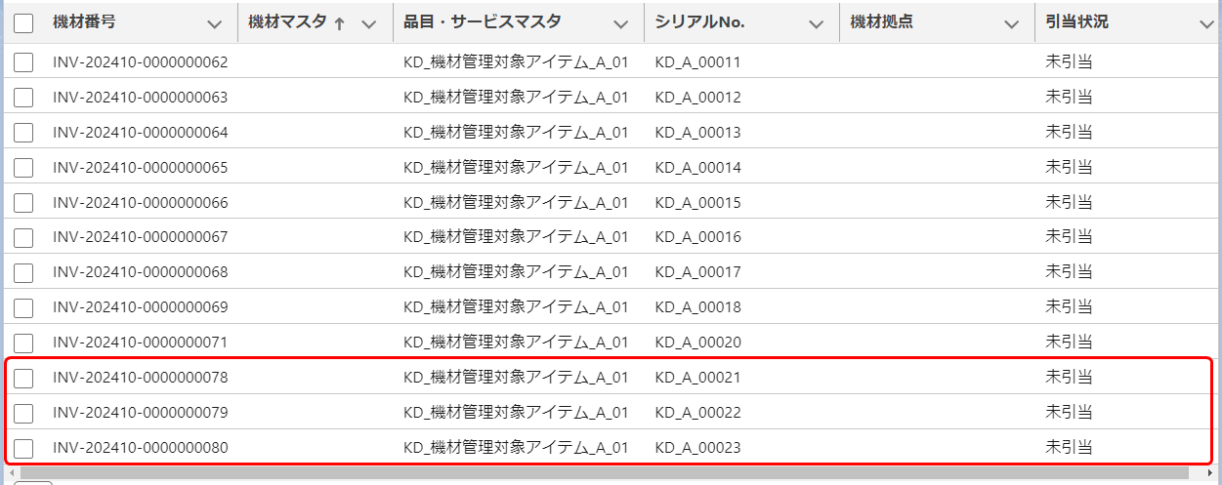Click the シリアルNo. column header label

click(699, 22)
